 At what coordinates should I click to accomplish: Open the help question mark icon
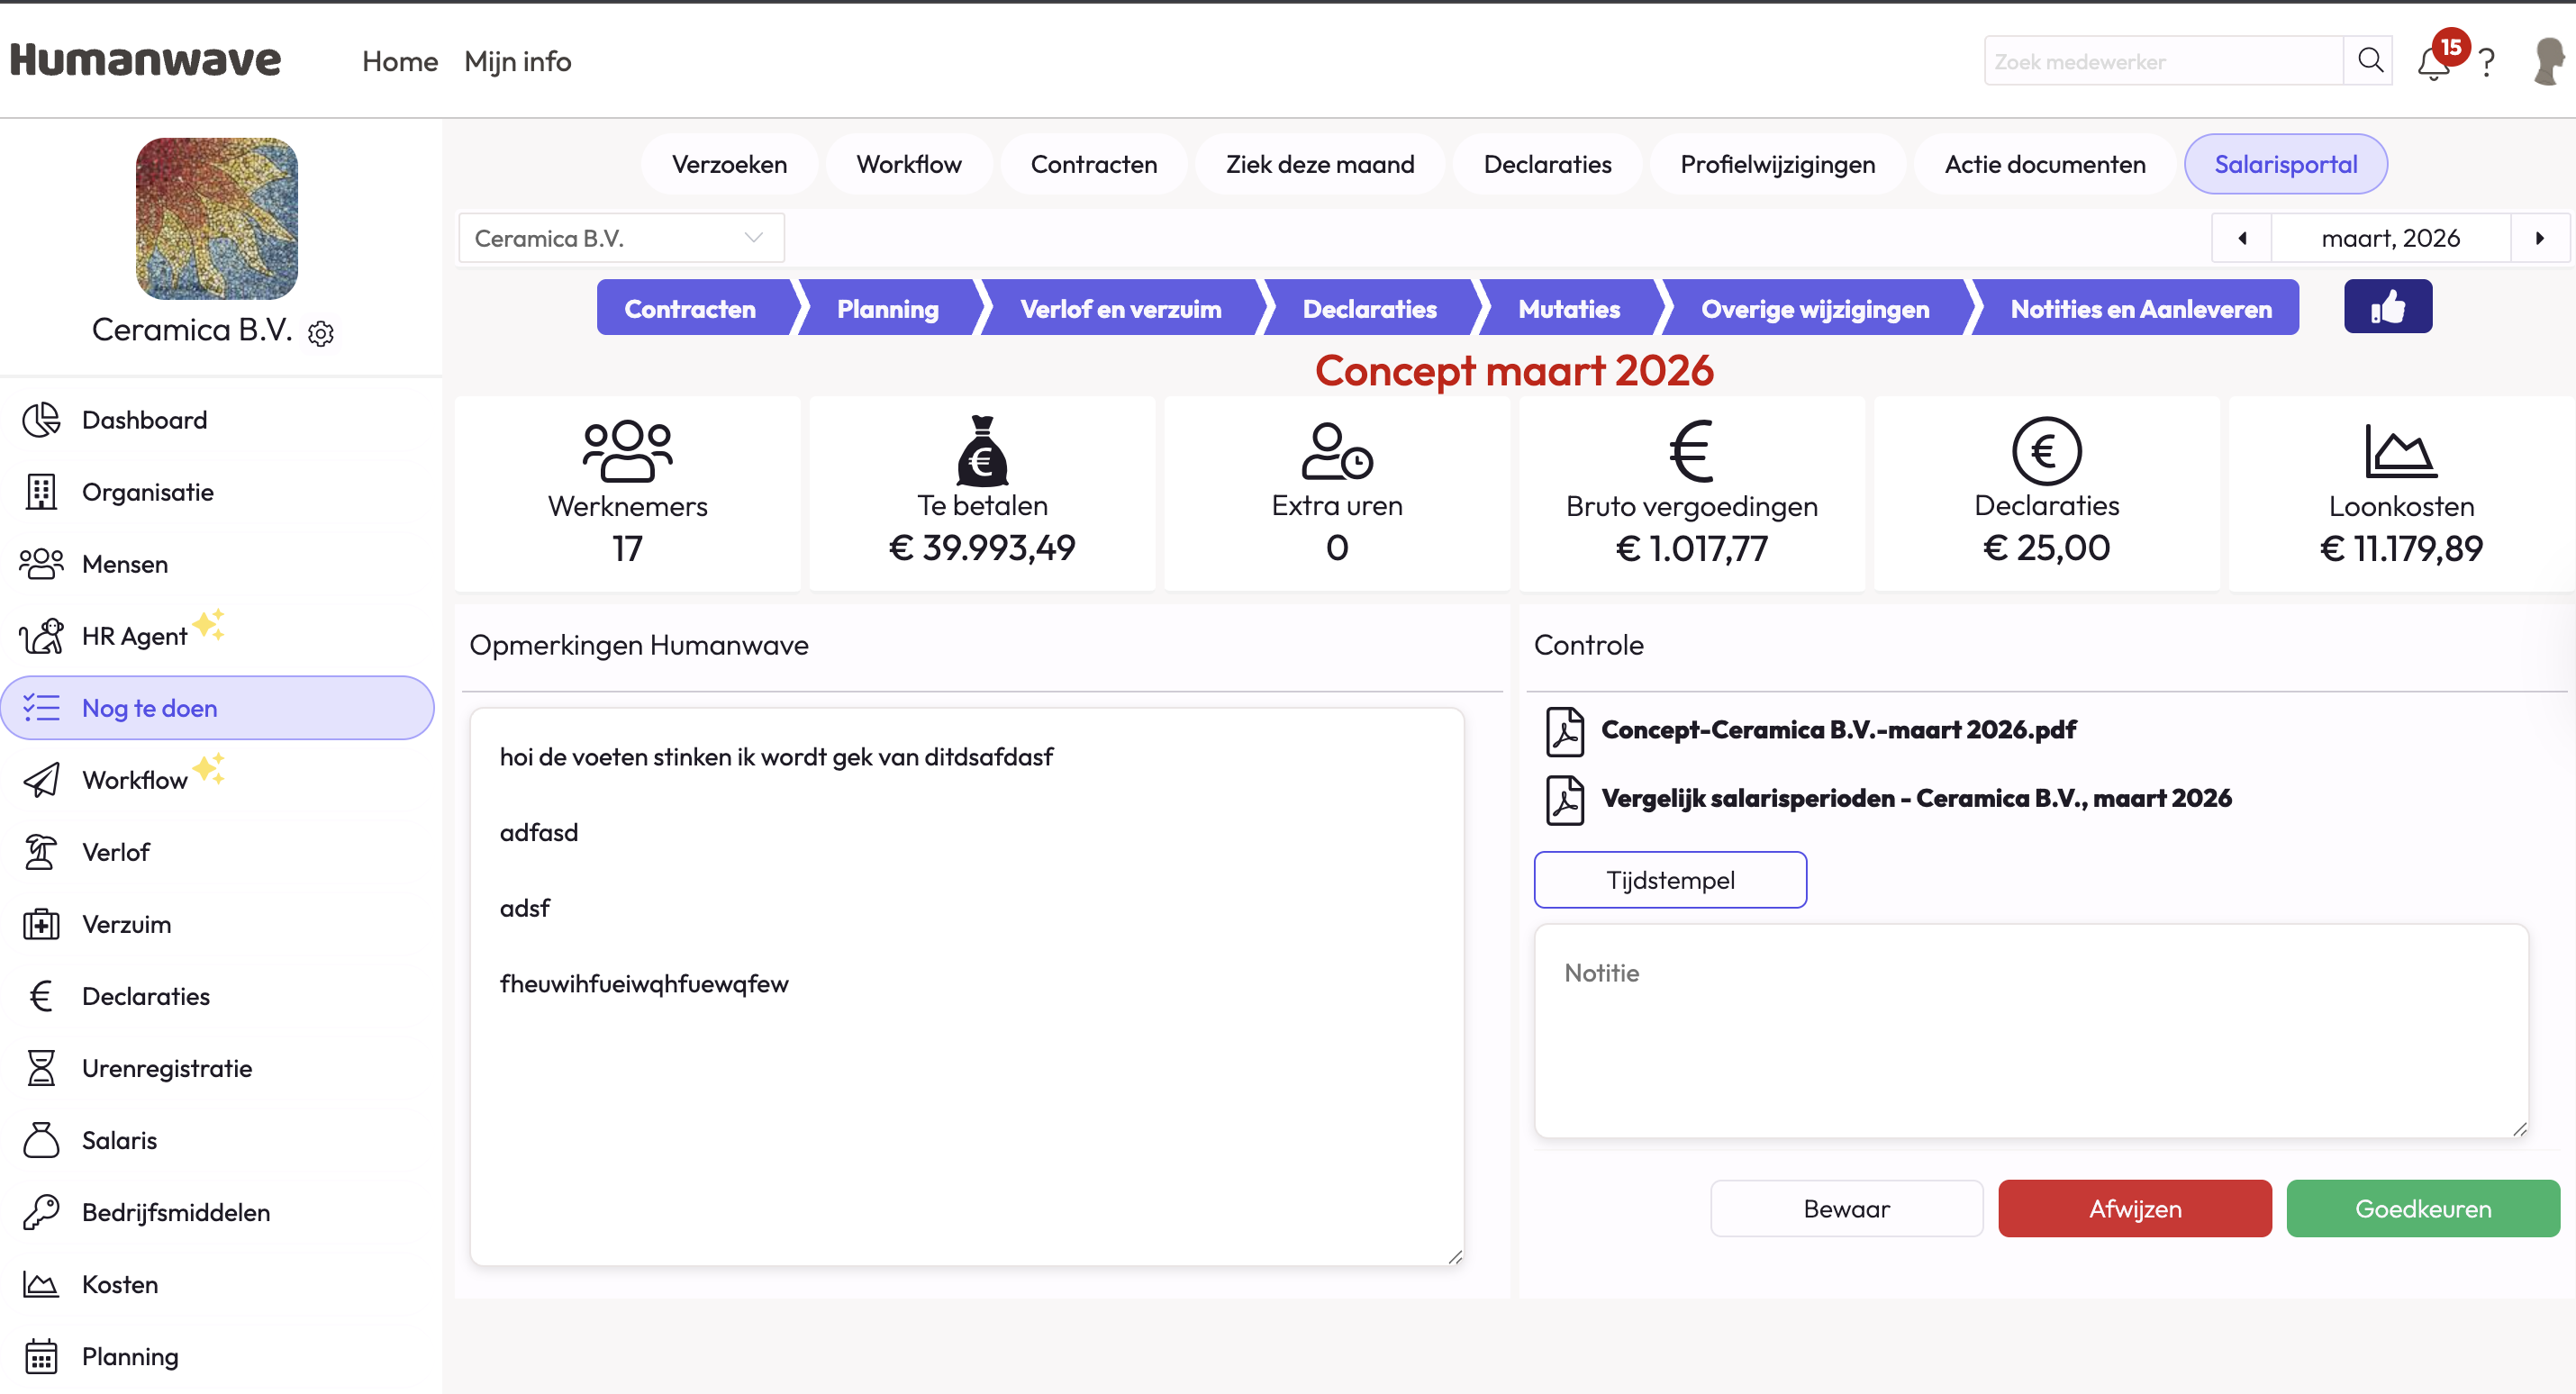(2487, 63)
